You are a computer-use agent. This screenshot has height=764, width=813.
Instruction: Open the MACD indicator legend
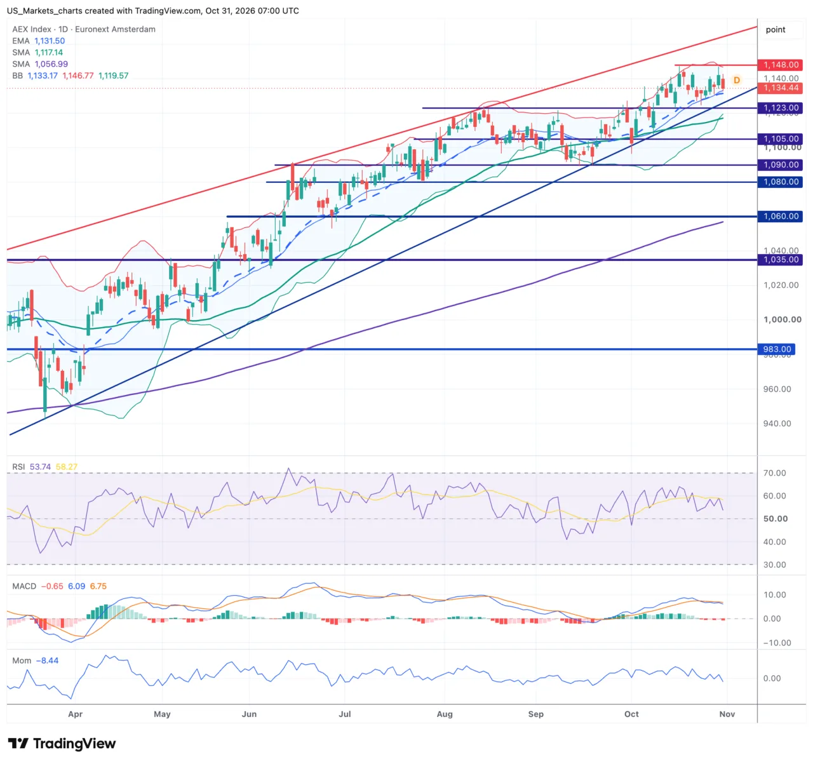click(x=60, y=586)
